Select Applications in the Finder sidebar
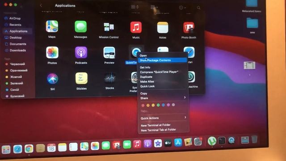 pyautogui.click(x=17, y=31)
